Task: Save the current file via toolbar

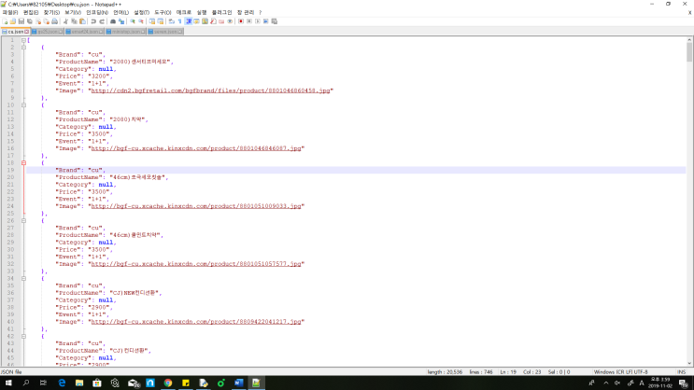Action: pos(21,21)
